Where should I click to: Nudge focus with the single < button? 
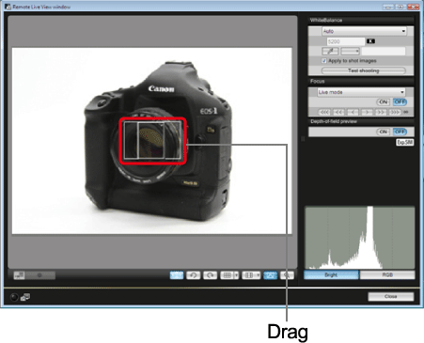[353, 112]
